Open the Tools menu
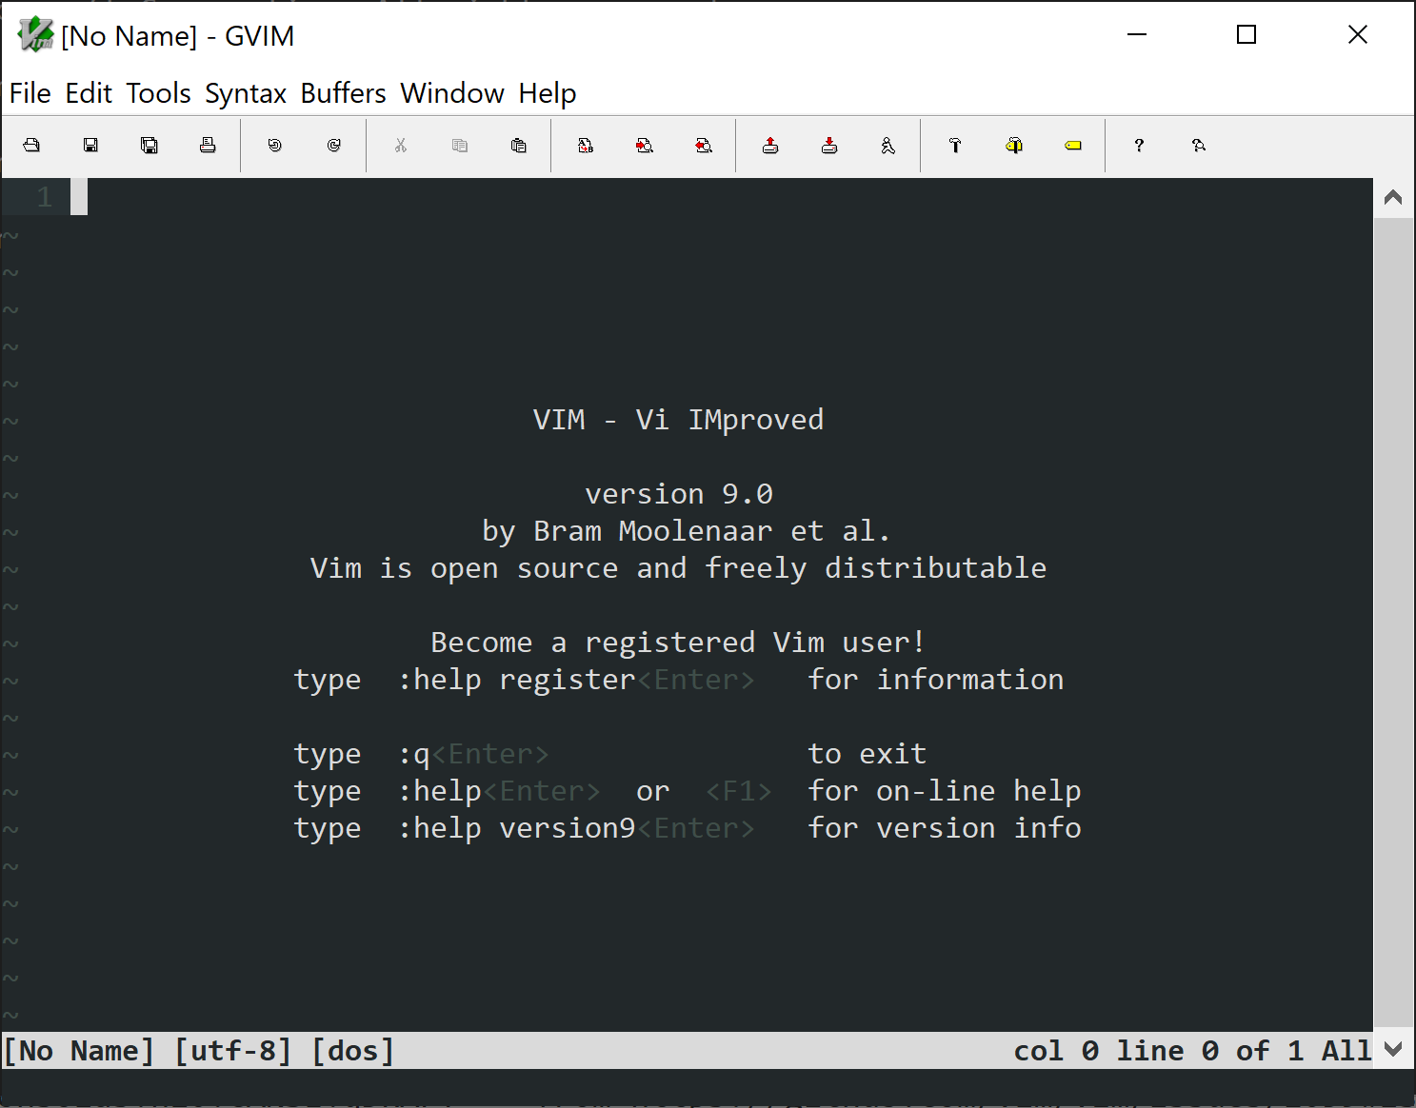Viewport: 1416px width, 1108px height. (x=159, y=93)
